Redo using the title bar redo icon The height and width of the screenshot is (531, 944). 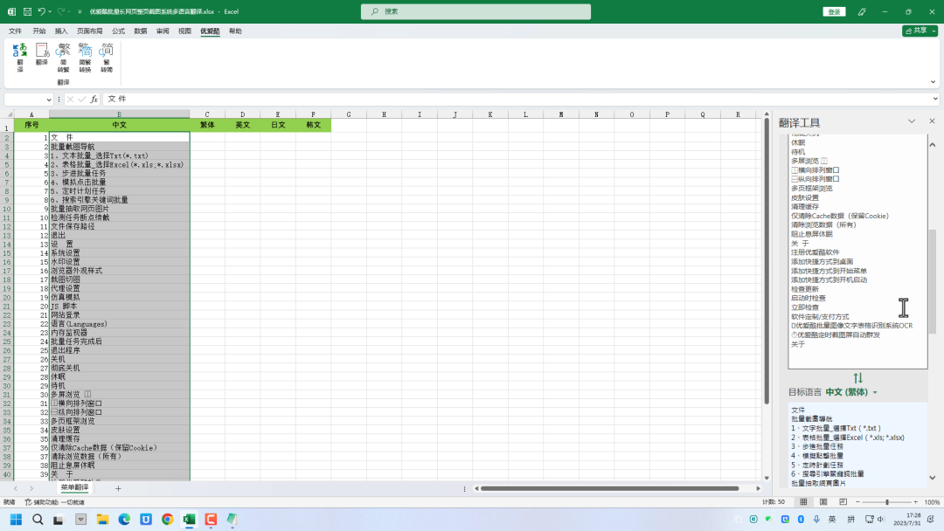[x=61, y=11]
